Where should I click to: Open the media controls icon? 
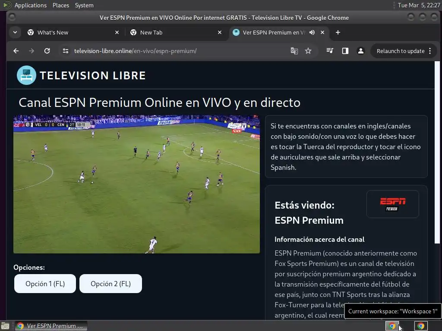330,51
